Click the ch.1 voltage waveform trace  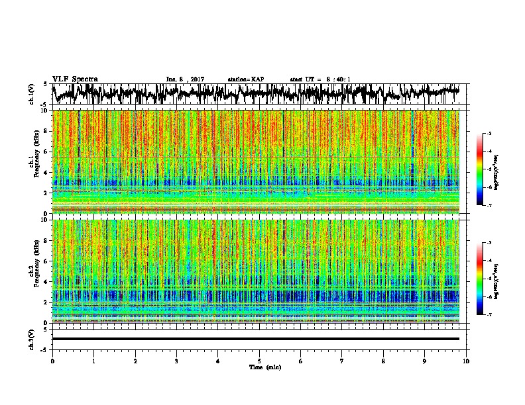pos(256,93)
